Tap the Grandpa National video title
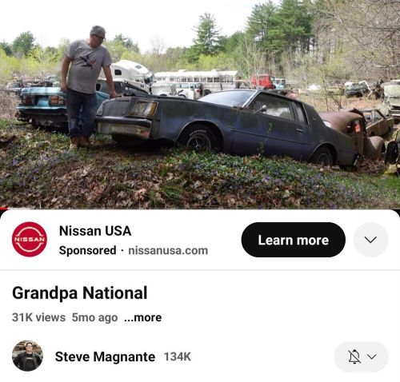 [80, 293]
